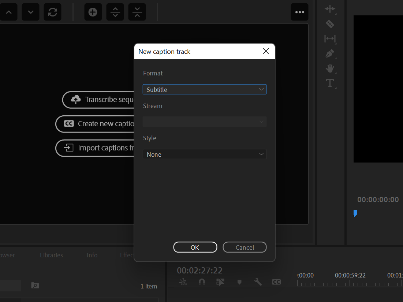Click the merge caption segments icon
This screenshot has width=403, height=302.
[137, 12]
